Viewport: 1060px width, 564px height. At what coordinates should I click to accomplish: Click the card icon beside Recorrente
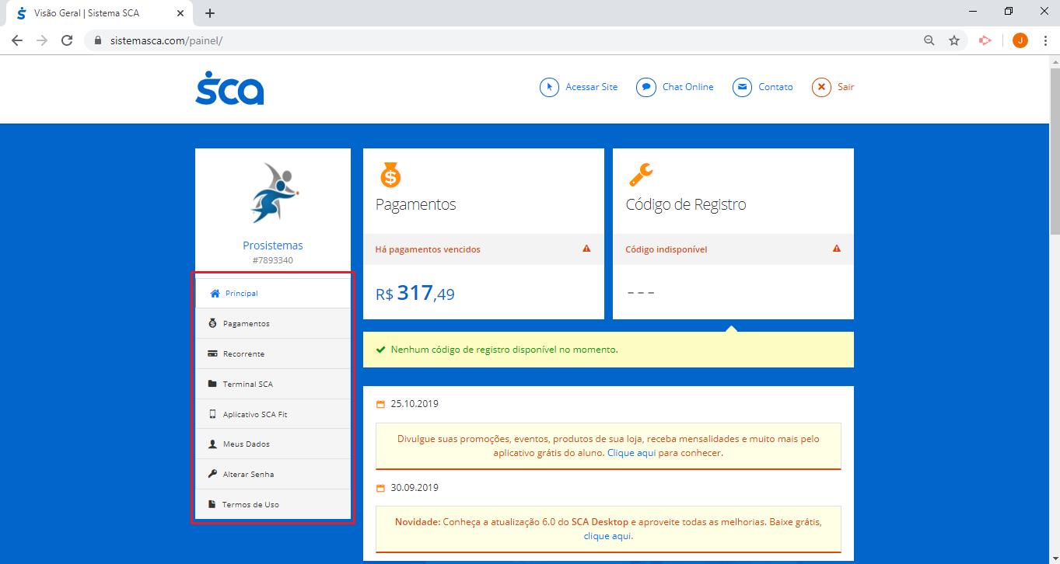pos(212,353)
